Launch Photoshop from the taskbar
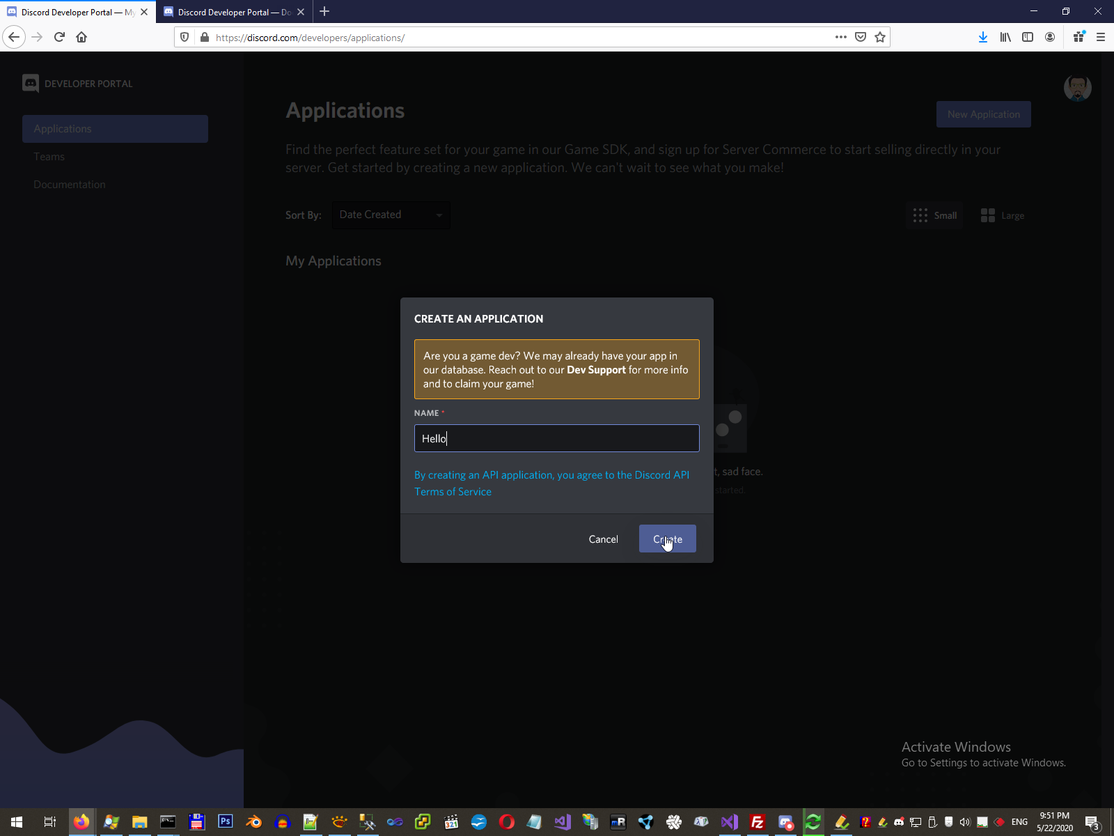 tap(226, 821)
